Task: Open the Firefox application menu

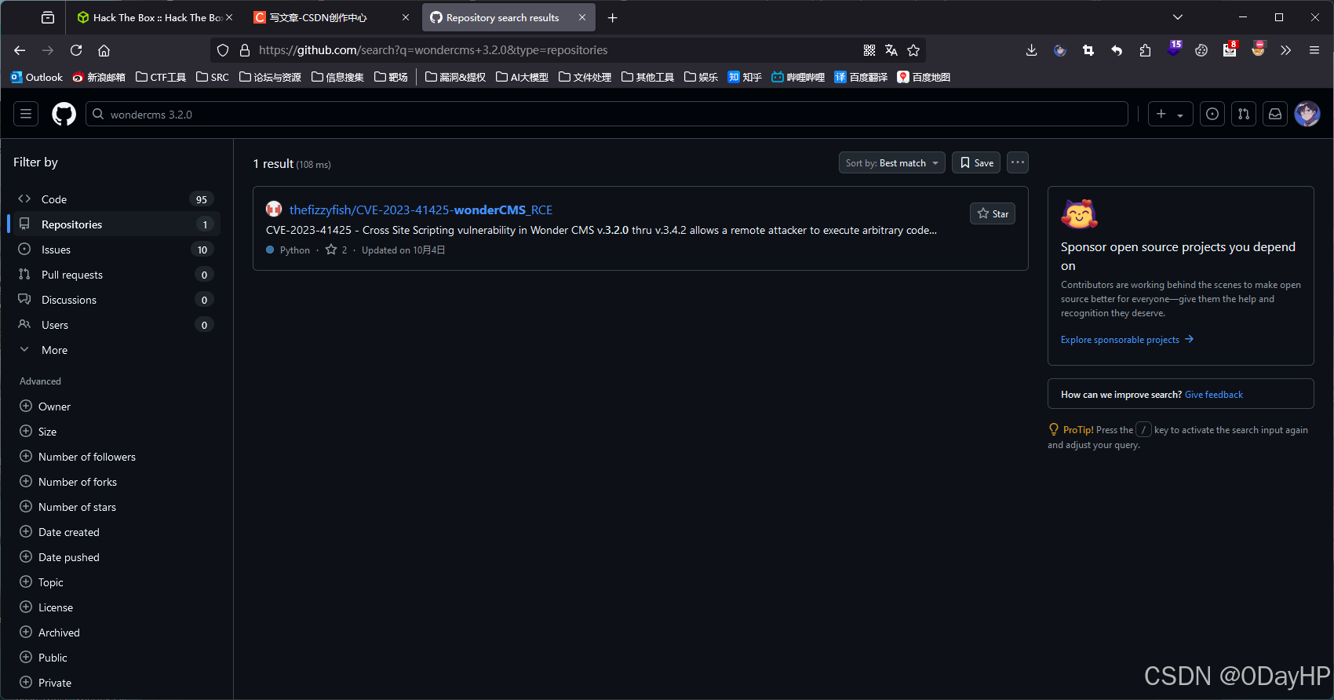Action: tap(1314, 50)
